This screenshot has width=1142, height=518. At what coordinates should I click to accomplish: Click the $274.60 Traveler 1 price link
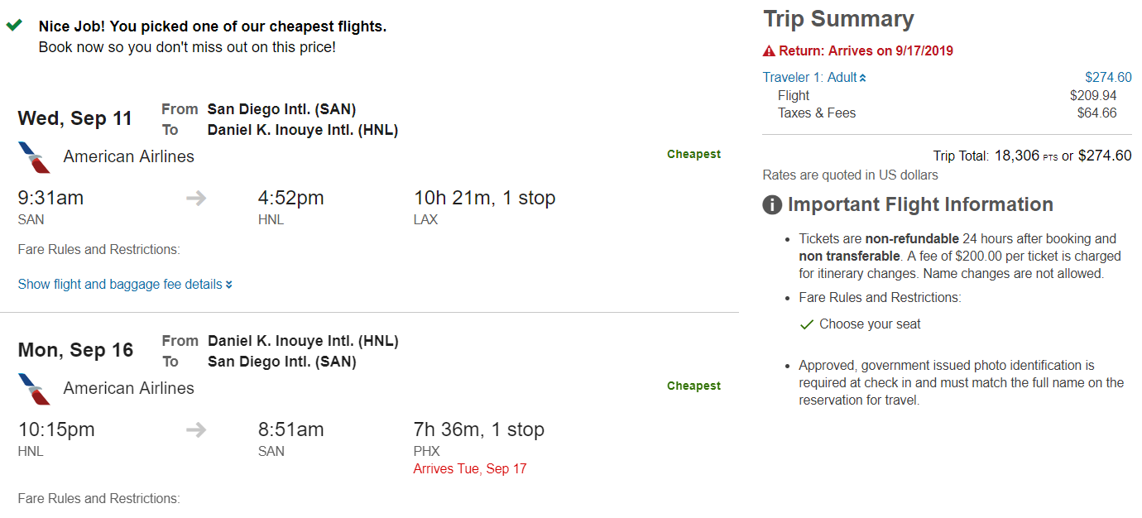click(1108, 78)
